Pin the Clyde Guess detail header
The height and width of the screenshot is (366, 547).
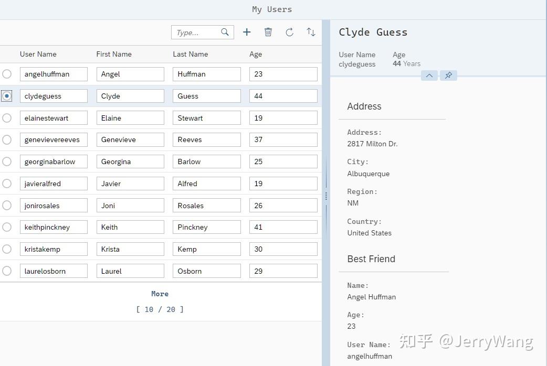point(448,76)
